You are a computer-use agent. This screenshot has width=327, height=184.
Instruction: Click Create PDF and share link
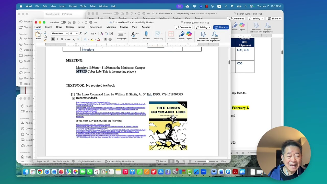203,37
